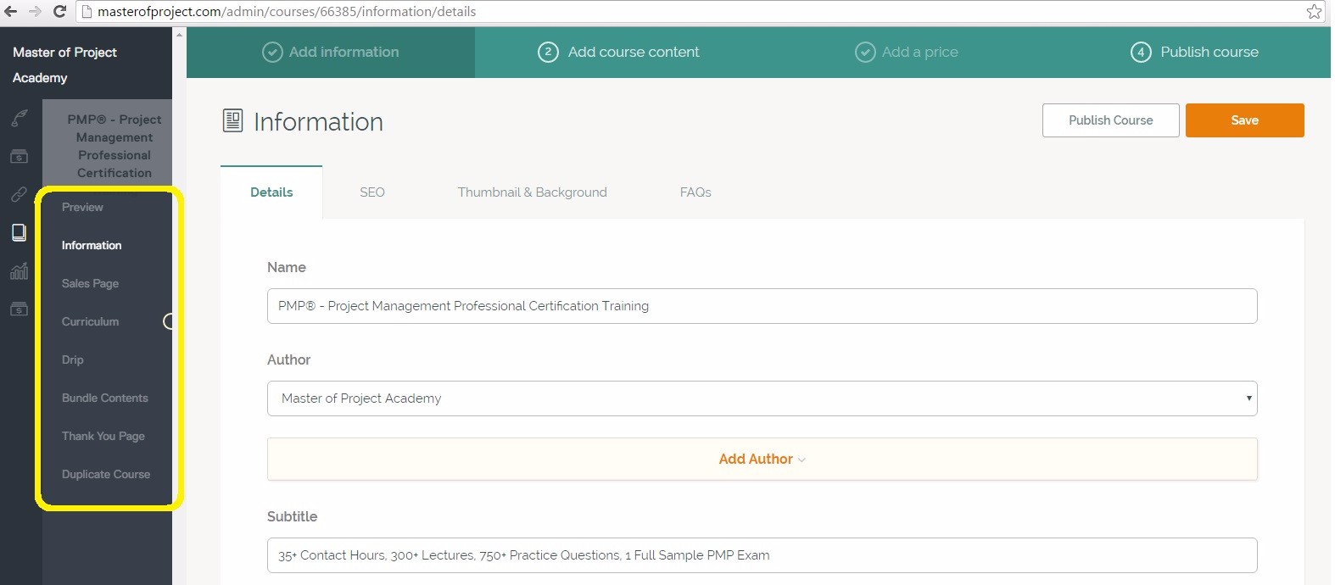Open Curriculum in the course menu

coord(90,321)
